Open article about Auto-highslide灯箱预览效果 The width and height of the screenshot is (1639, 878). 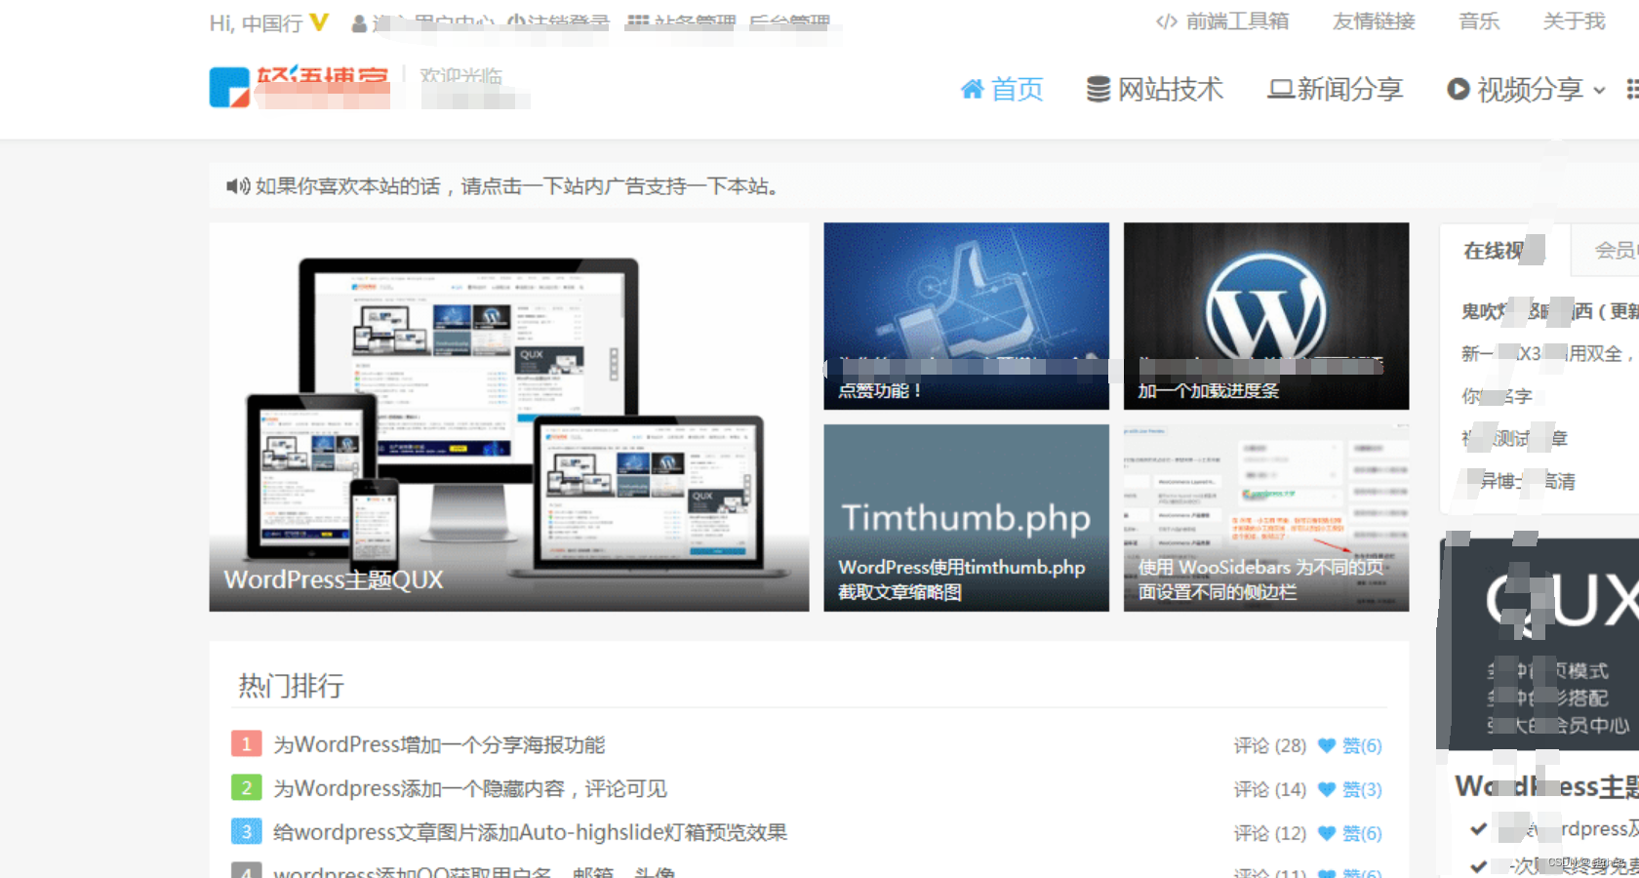tap(530, 832)
